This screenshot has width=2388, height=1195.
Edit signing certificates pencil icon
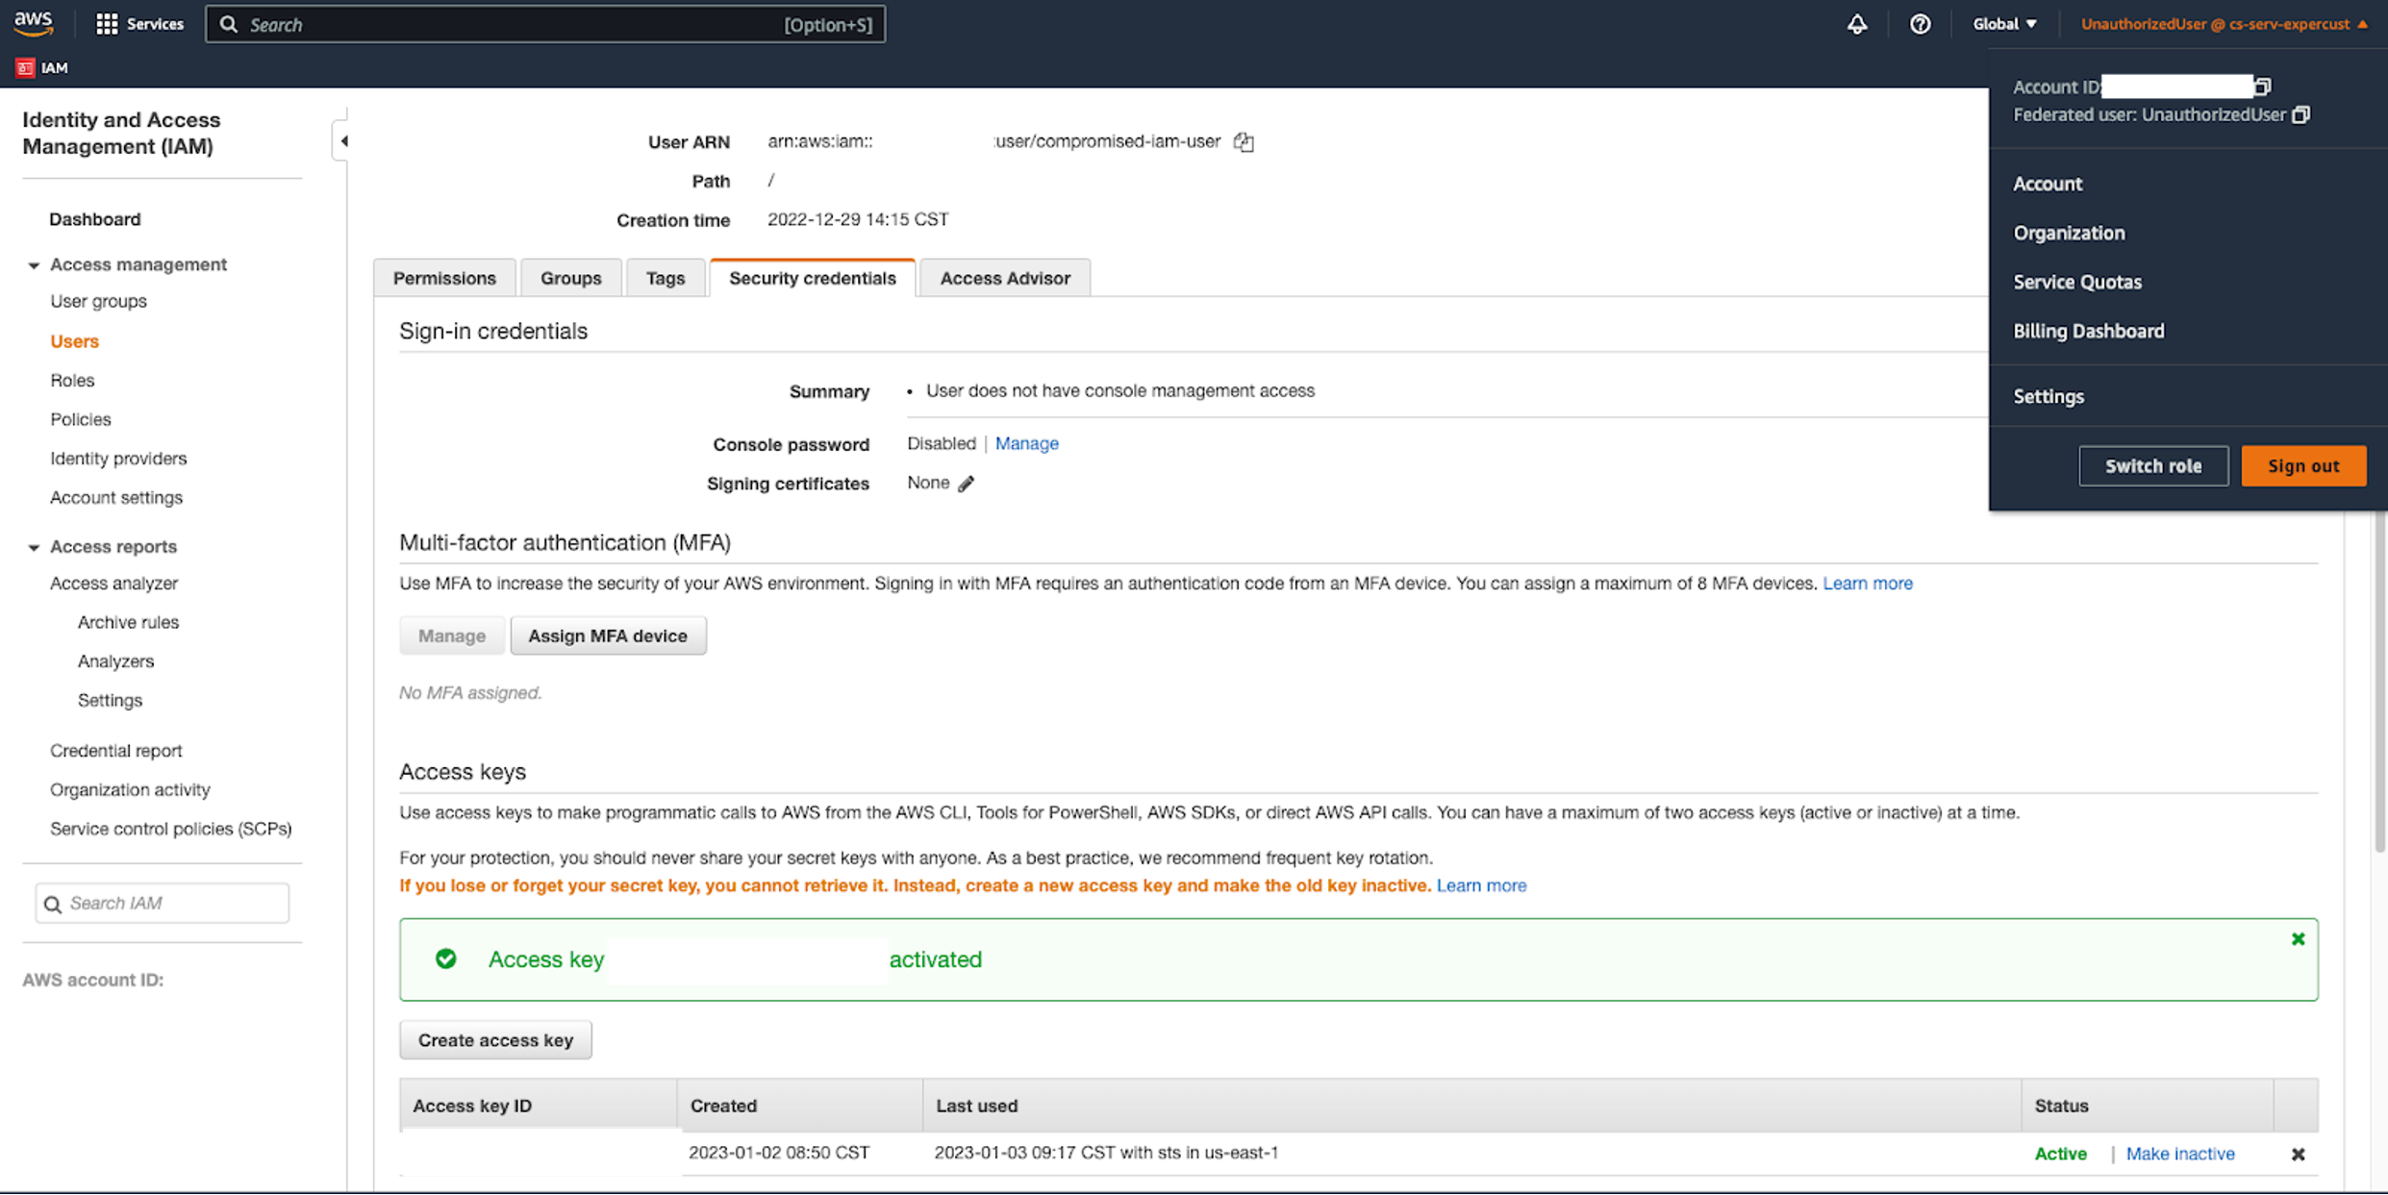tap(966, 484)
